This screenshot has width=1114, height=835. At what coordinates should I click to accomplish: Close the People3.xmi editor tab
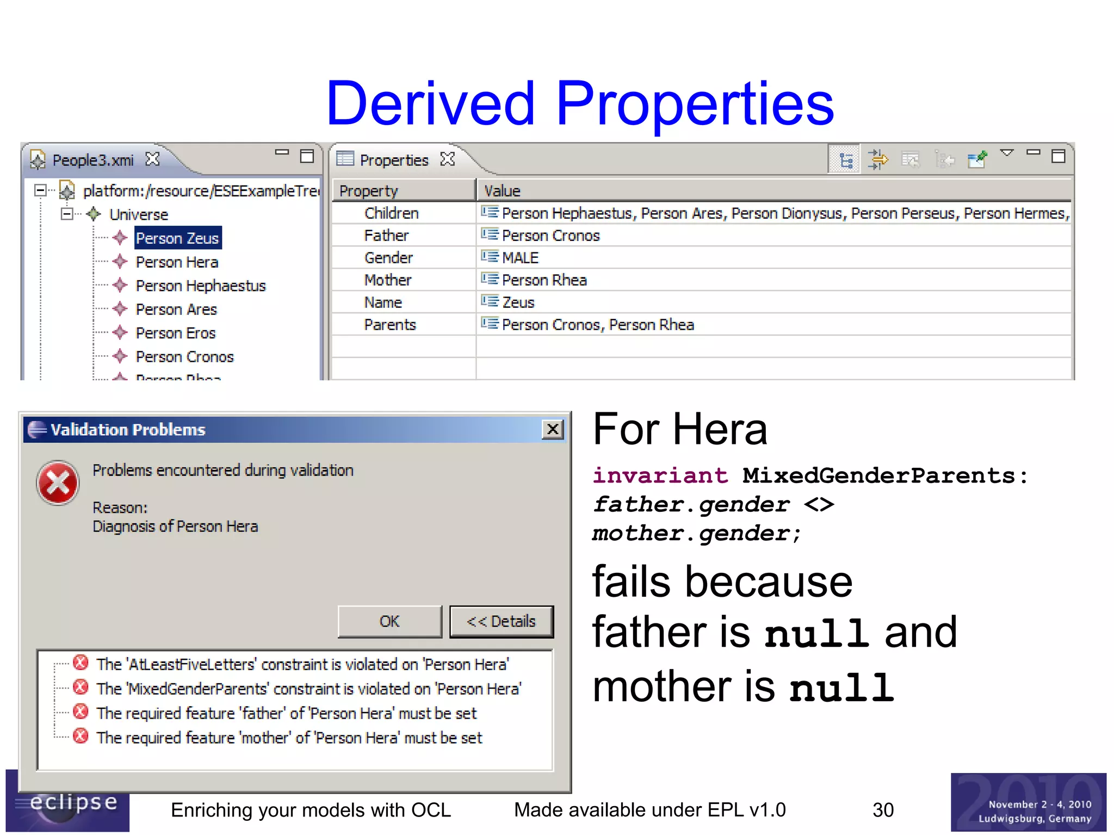pos(153,159)
